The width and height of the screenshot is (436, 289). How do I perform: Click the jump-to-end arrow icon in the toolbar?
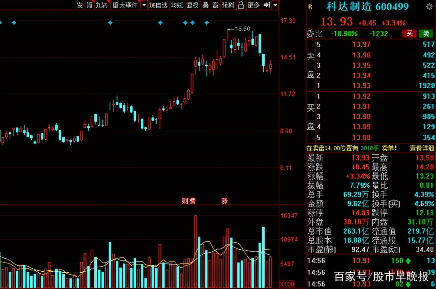(267, 5)
